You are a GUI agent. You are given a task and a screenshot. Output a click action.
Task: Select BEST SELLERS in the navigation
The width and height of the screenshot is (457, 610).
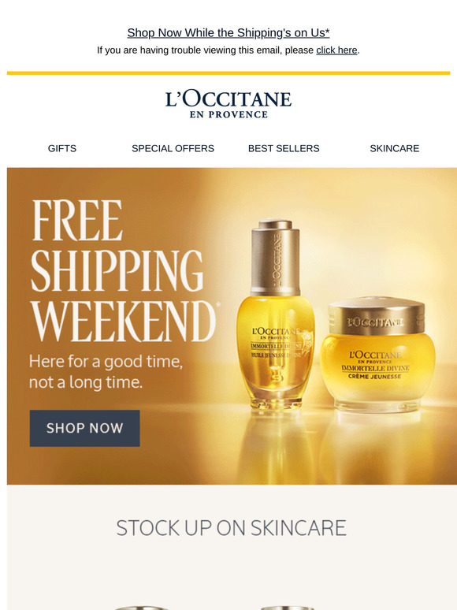tap(284, 148)
